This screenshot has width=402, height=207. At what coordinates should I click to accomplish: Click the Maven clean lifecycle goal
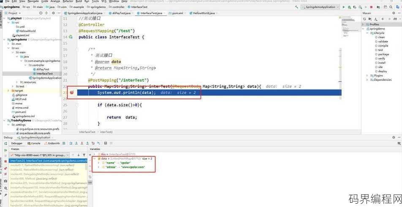381,37
